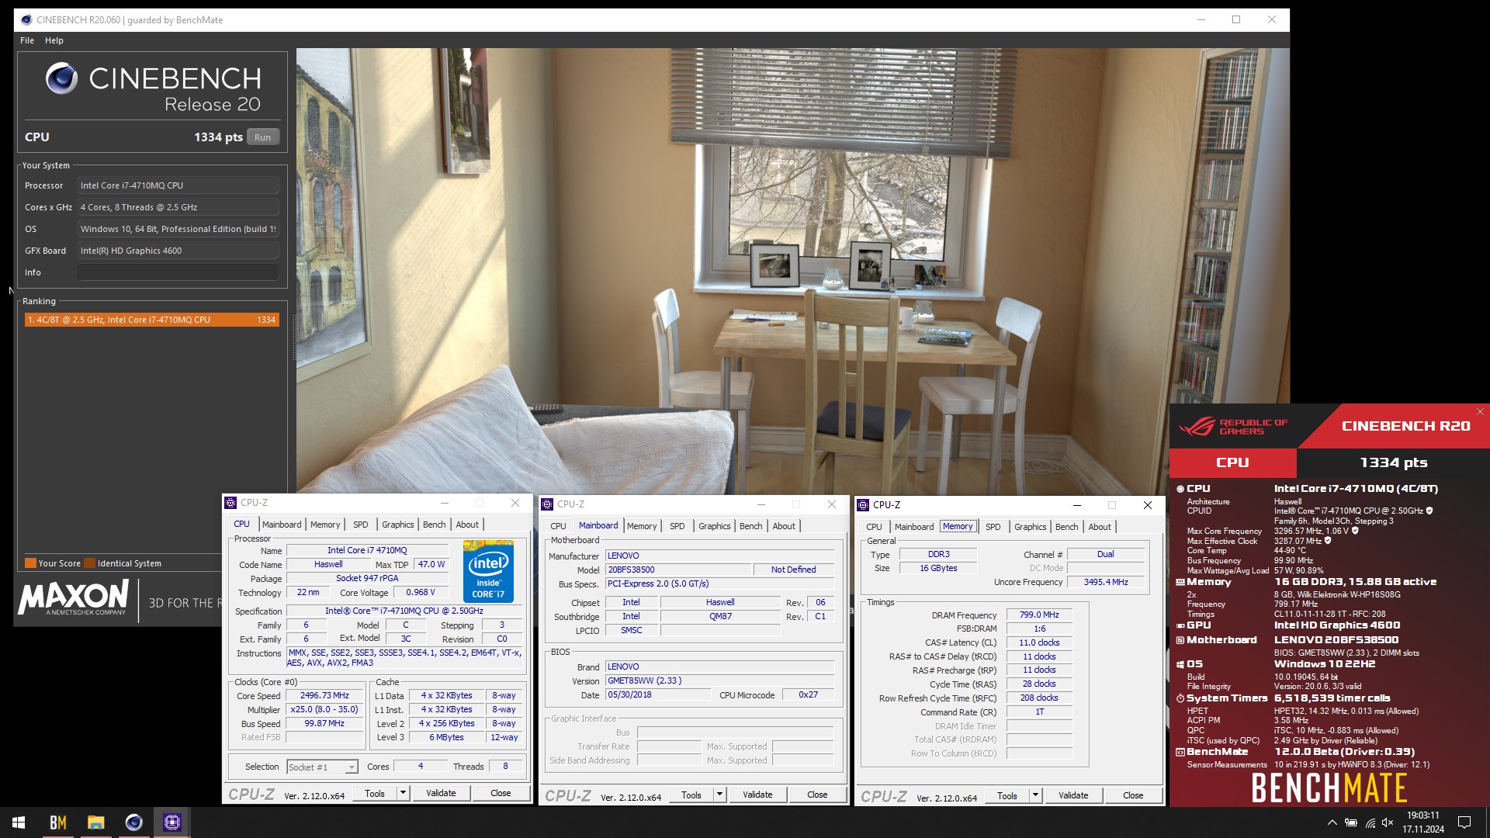
Task: Switch to Mainboard tab in CPU-Z processor window
Action: point(282,525)
